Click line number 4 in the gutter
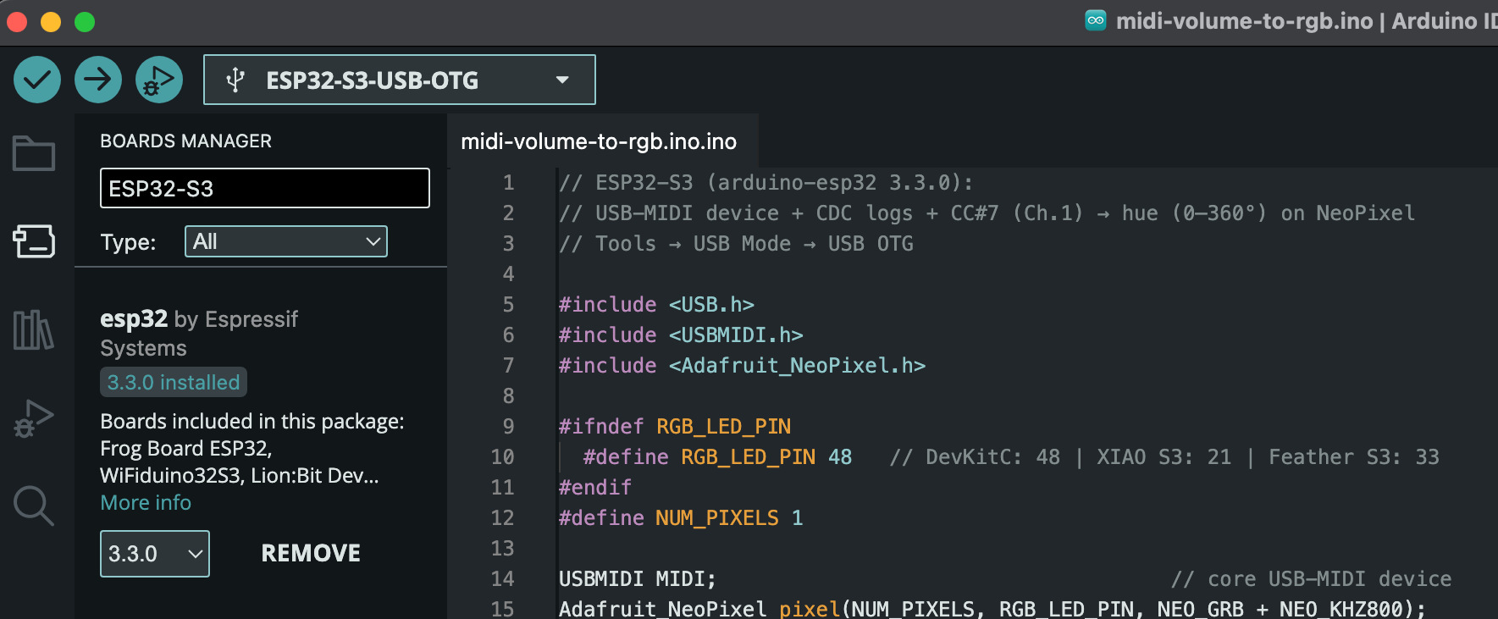This screenshot has height=619, width=1498. coord(508,274)
